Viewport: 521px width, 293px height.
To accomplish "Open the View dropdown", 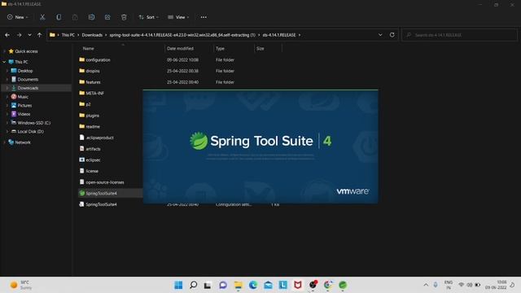I will tap(178, 17).
